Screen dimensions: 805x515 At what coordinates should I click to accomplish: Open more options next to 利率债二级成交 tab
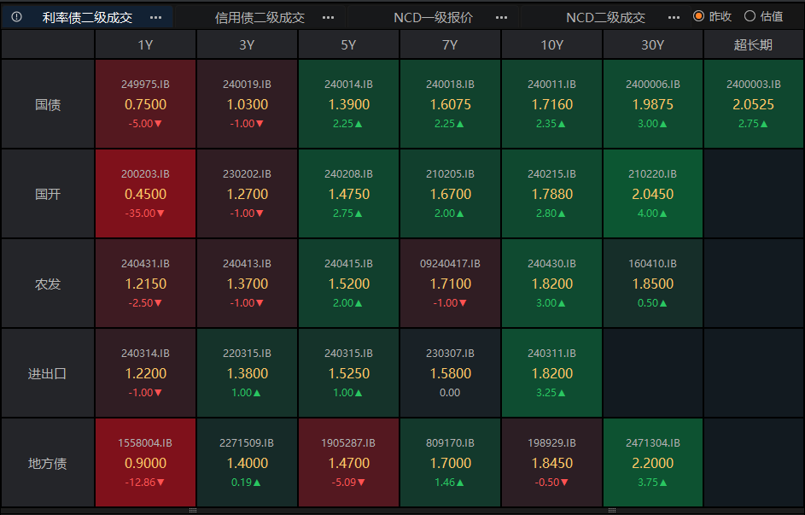[x=155, y=17]
